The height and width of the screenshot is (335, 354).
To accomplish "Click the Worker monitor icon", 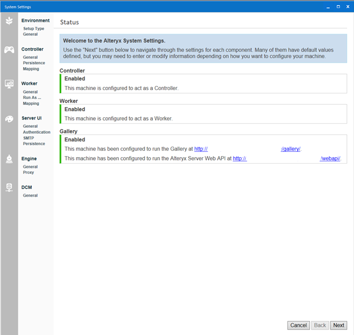I will coord(9,84).
